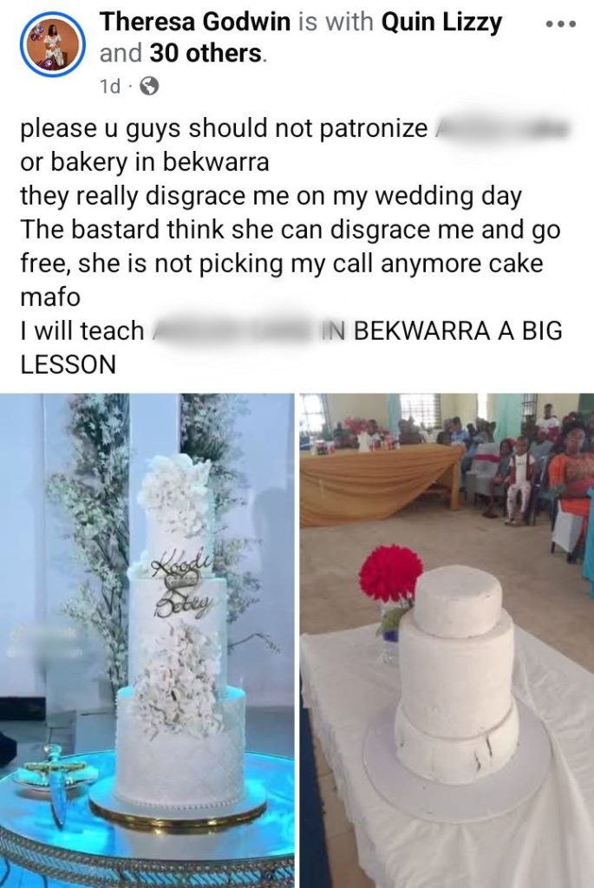Open the post's 1d timestamp
The height and width of the screenshot is (888, 594).
pyautogui.click(x=110, y=87)
